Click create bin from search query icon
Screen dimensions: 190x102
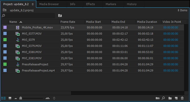(60, 16)
